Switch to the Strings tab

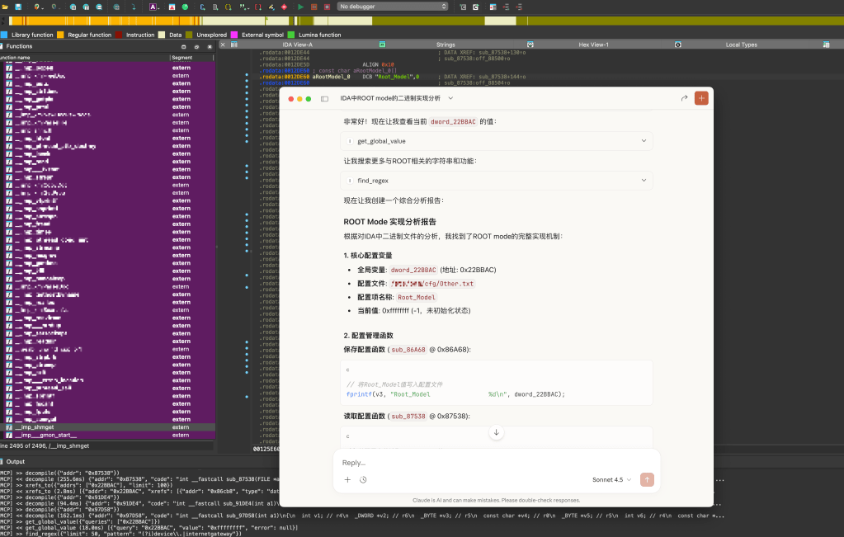point(446,45)
